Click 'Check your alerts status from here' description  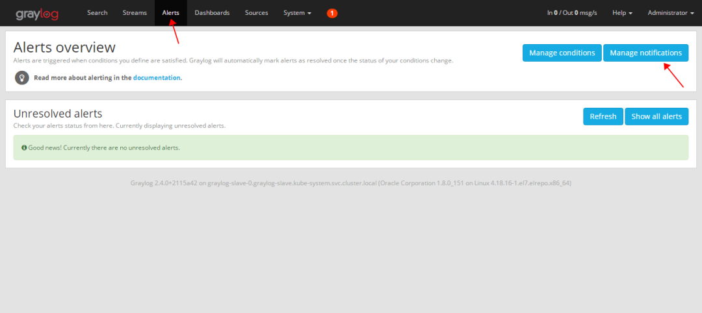(120, 125)
